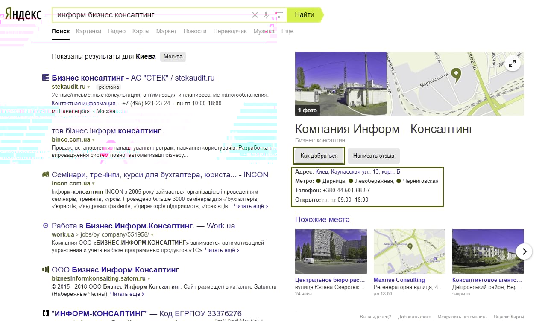Click 'Вы владелец?' link
This screenshot has width=548, height=321.
click(x=375, y=317)
